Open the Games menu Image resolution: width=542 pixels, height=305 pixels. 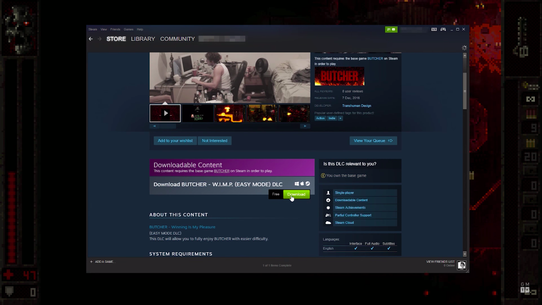coord(129,29)
